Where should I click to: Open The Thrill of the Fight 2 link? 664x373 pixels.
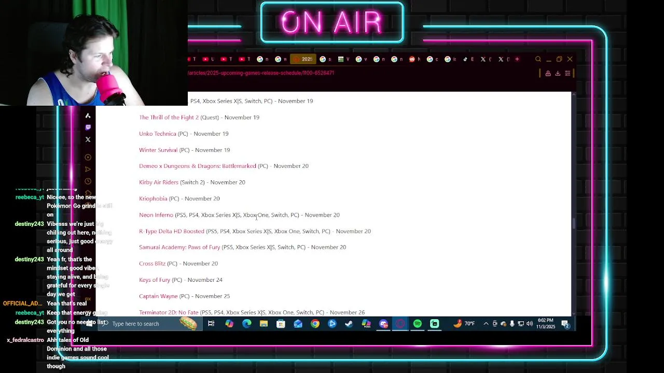pos(169,118)
